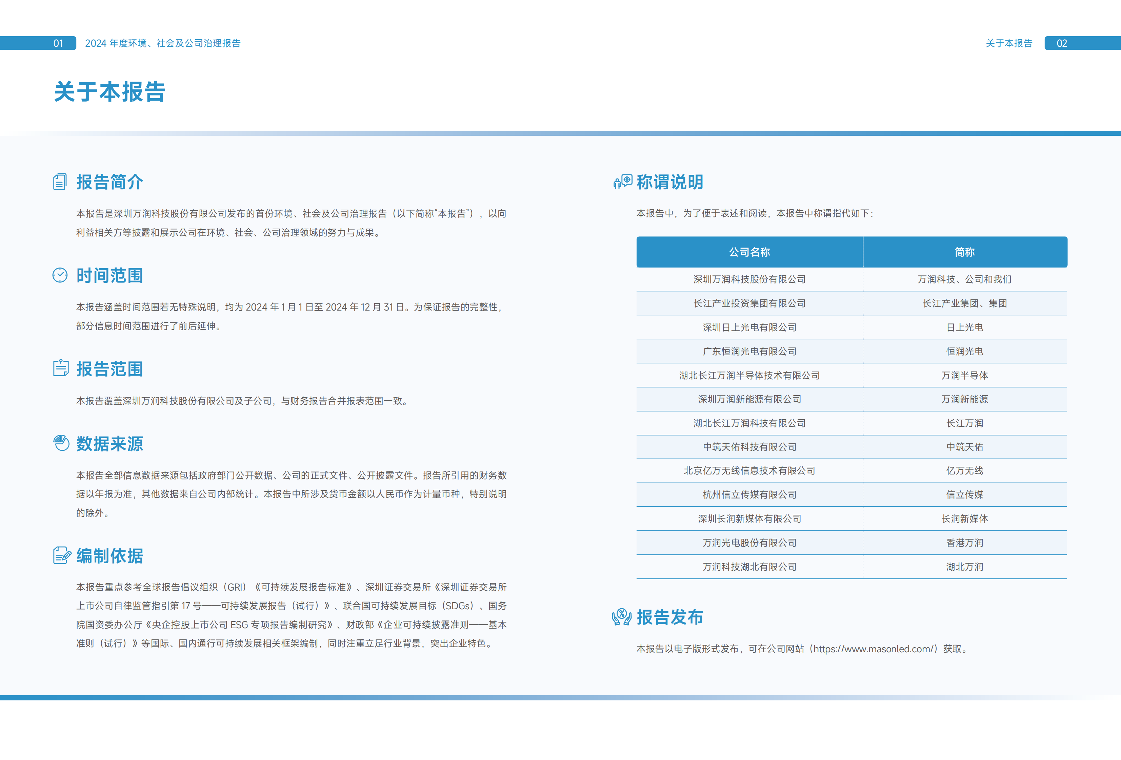
Task: Click the 长江产业投资集团有限公司 table cell
Action: pyautogui.click(x=749, y=303)
